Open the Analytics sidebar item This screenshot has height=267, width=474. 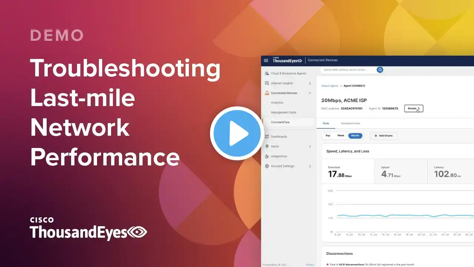[277, 103]
